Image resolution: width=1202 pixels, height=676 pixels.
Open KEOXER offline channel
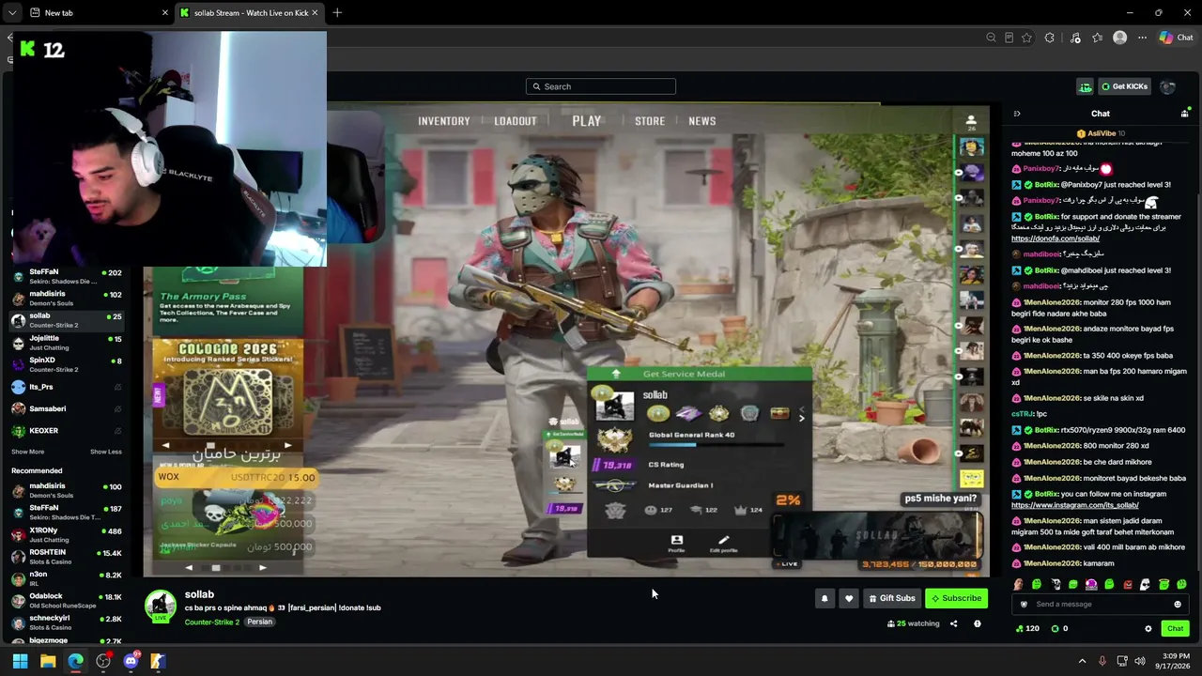click(x=66, y=431)
